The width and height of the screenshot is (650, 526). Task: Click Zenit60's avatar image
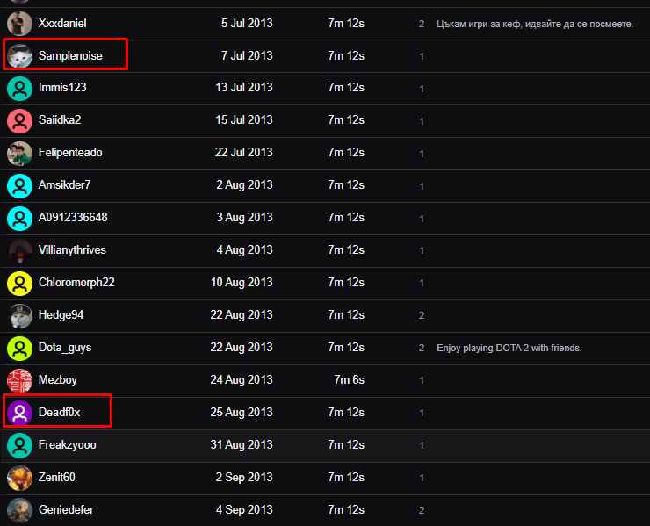click(19, 478)
